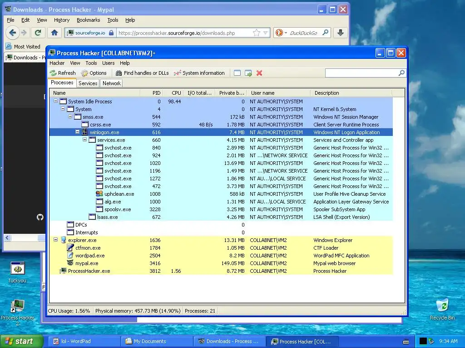465x348 pixels.
Task: Click Reload icon in Mypal browser
Action: (x=38, y=33)
